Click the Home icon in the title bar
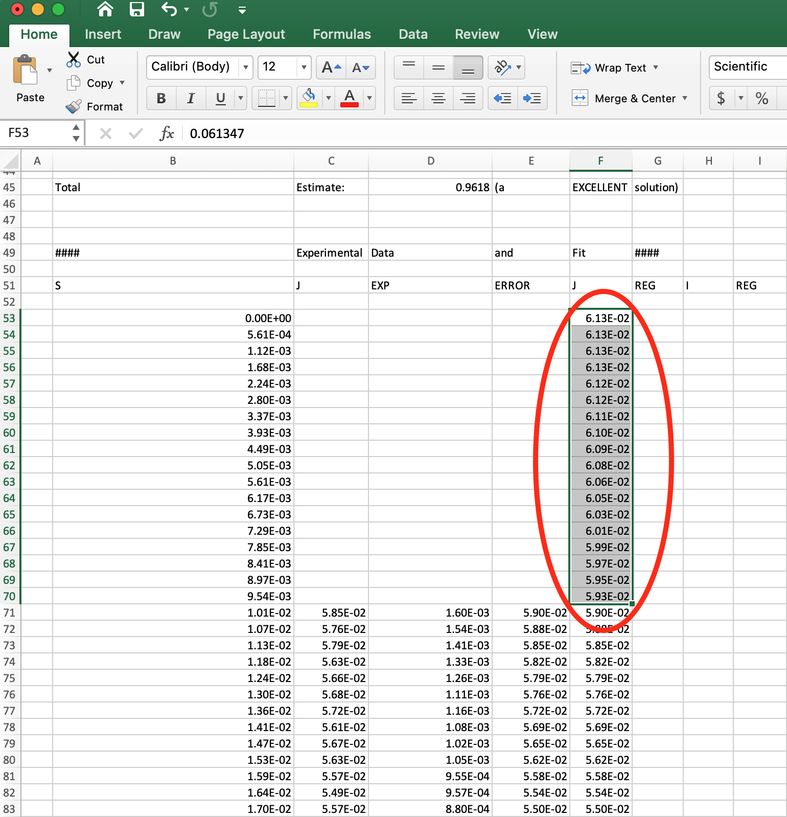Screen dimensions: 787x817 coord(105,9)
